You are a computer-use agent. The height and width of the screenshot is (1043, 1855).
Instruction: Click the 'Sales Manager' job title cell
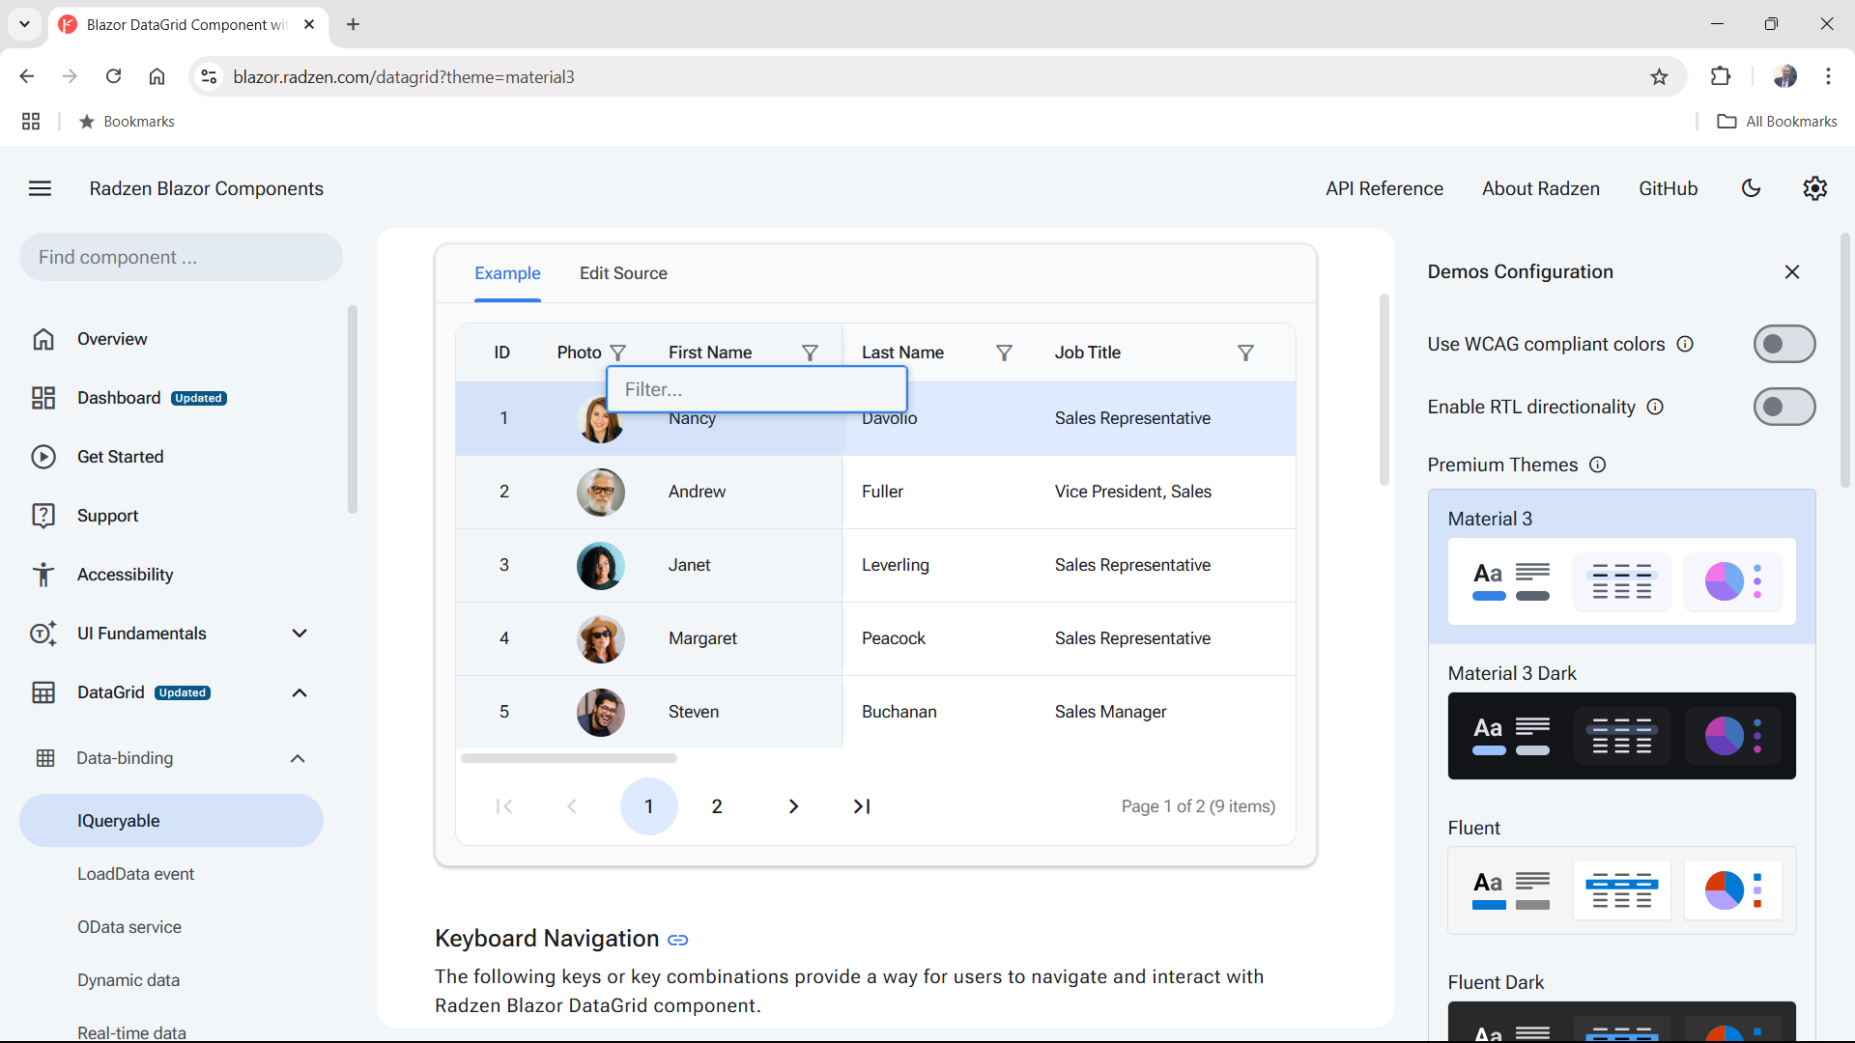[1111, 712]
